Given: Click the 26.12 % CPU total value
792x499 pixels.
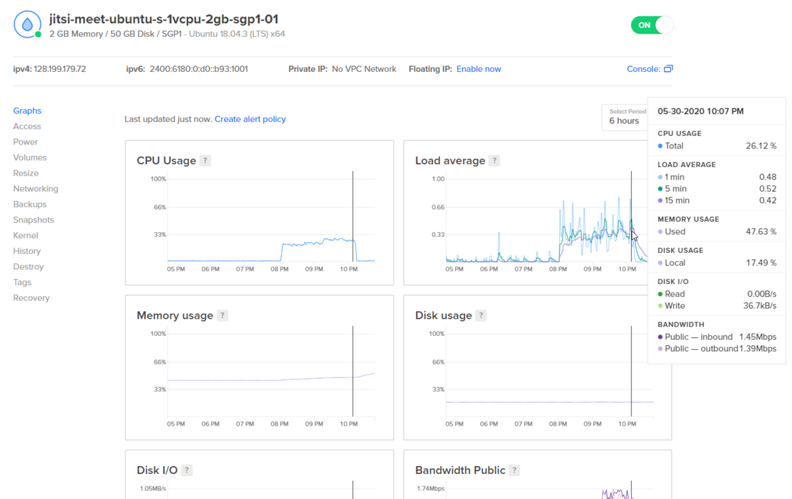Looking at the screenshot, I should [x=761, y=146].
